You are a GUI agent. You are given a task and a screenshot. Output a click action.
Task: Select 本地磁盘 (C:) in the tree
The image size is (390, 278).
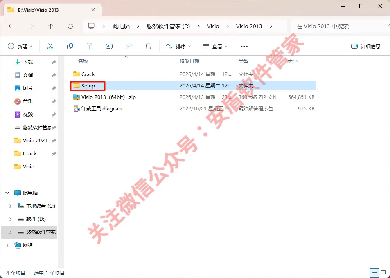(41, 206)
